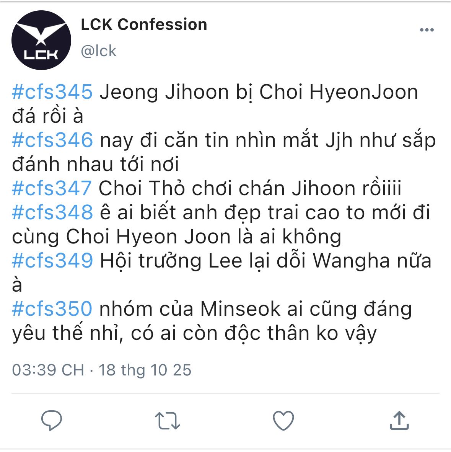Follow the #cfs346 hashtag
The height and width of the screenshot is (452, 451).
click(52, 140)
